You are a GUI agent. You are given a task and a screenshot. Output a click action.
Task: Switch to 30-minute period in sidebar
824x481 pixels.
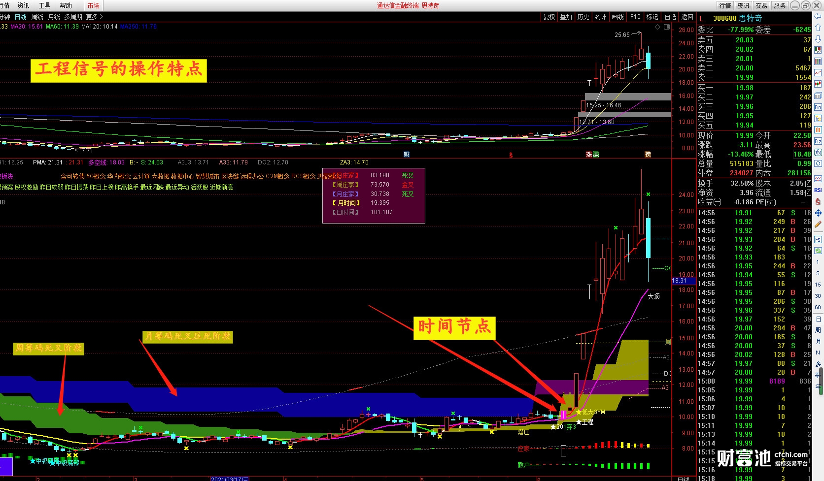(x=818, y=296)
